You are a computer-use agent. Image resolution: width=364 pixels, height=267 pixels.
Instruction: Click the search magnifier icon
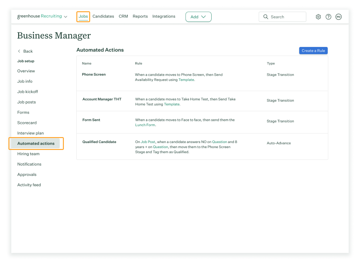266,17
